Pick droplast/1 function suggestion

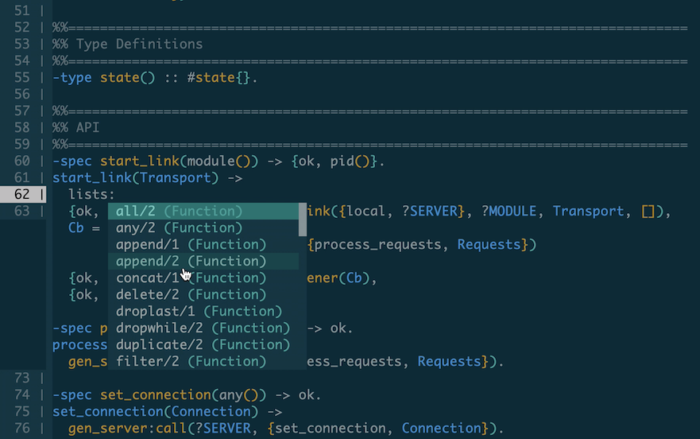click(203, 311)
